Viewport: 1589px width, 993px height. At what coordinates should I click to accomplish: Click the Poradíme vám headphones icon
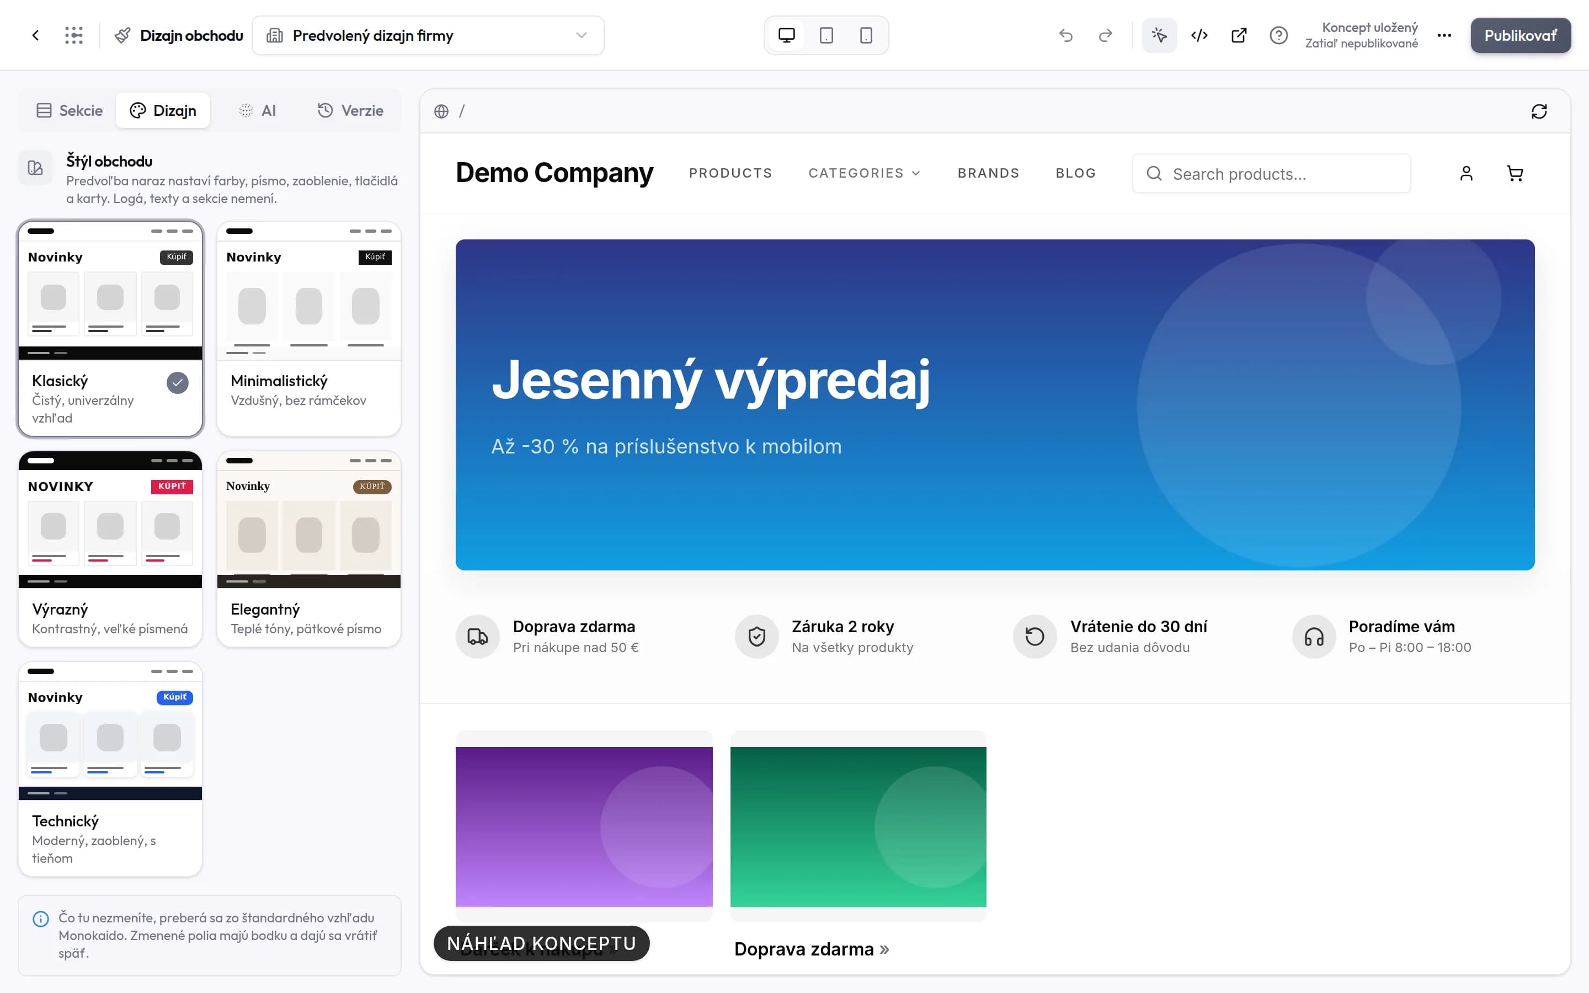point(1314,637)
